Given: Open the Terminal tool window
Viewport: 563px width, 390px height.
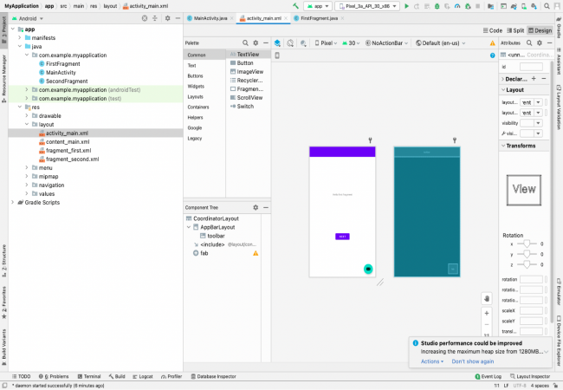Looking at the screenshot, I should point(88,376).
